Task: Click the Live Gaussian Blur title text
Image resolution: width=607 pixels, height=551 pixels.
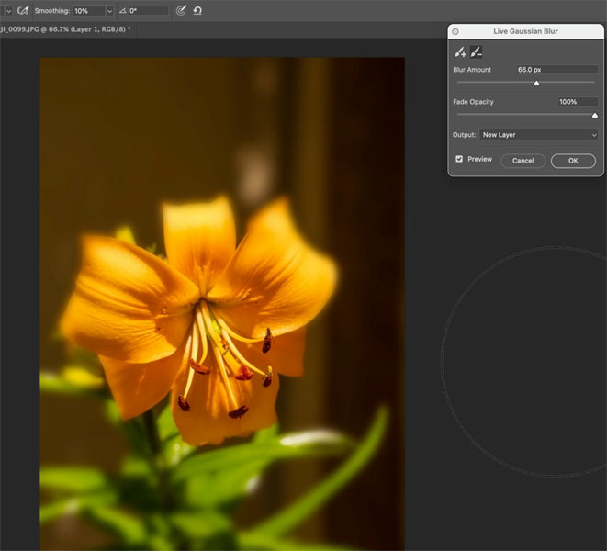Action: 525,31
